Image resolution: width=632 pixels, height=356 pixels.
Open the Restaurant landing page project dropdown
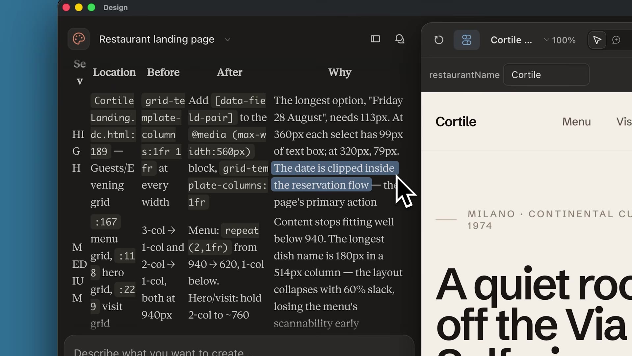point(164,39)
